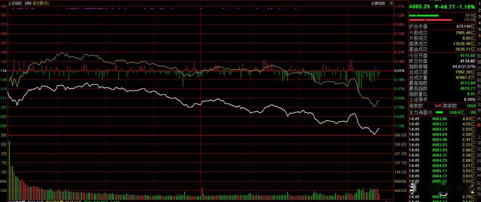
Task: Click the tick row priced 4085.11
Action: click(443, 171)
